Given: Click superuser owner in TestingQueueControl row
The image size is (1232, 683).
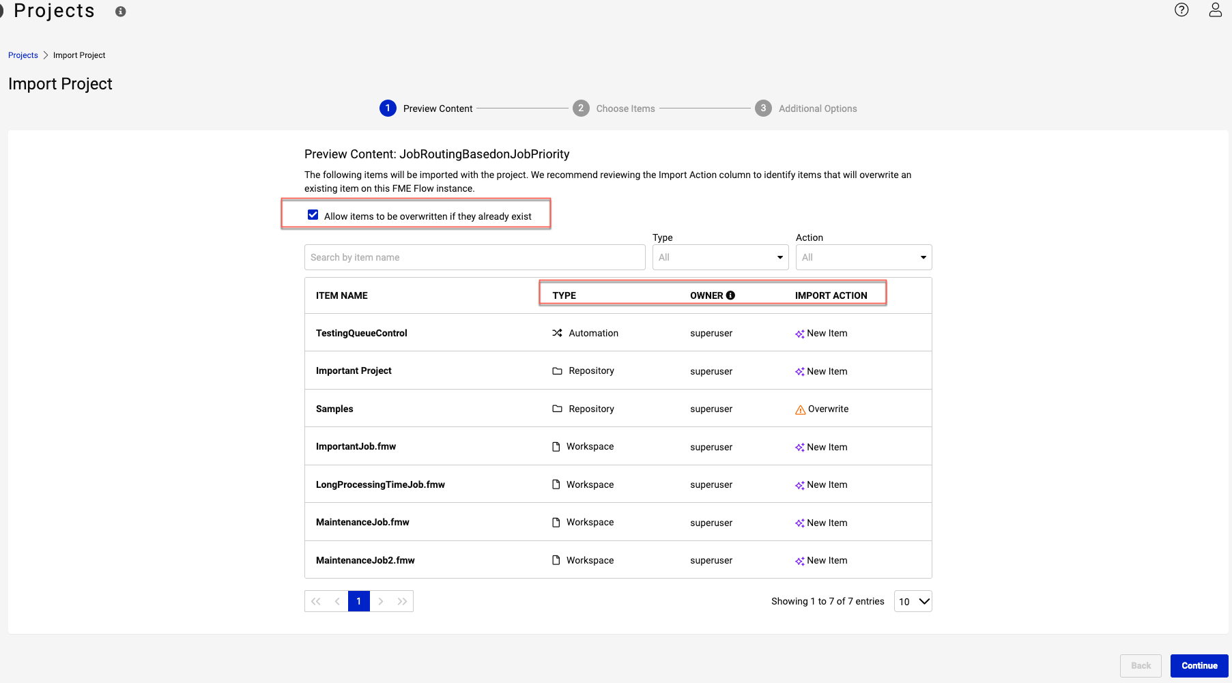Looking at the screenshot, I should click(711, 333).
